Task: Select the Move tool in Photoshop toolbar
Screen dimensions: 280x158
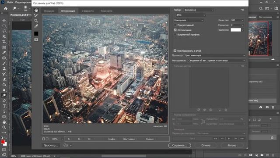Action: [4, 21]
